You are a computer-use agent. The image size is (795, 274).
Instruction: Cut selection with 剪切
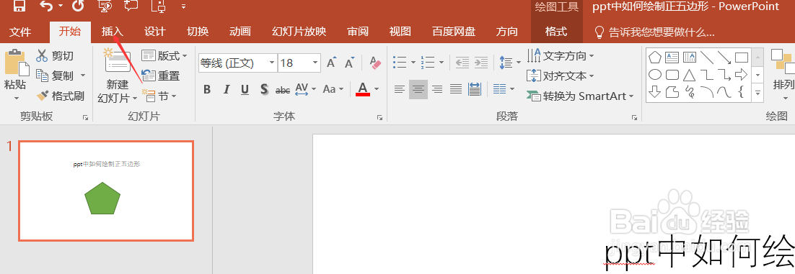click(x=55, y=55)
